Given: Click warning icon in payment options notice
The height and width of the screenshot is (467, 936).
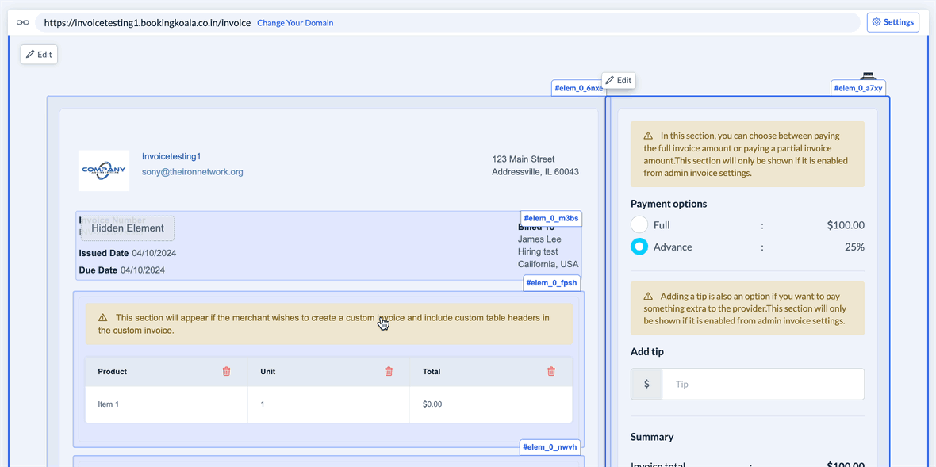Looking at the screenshot, I should (648, 136).
